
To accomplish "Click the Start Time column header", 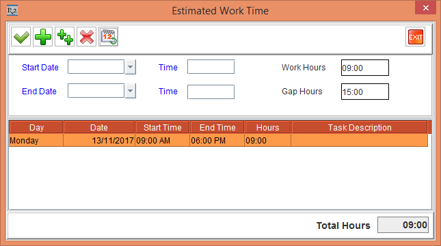I will click(163, 127).
